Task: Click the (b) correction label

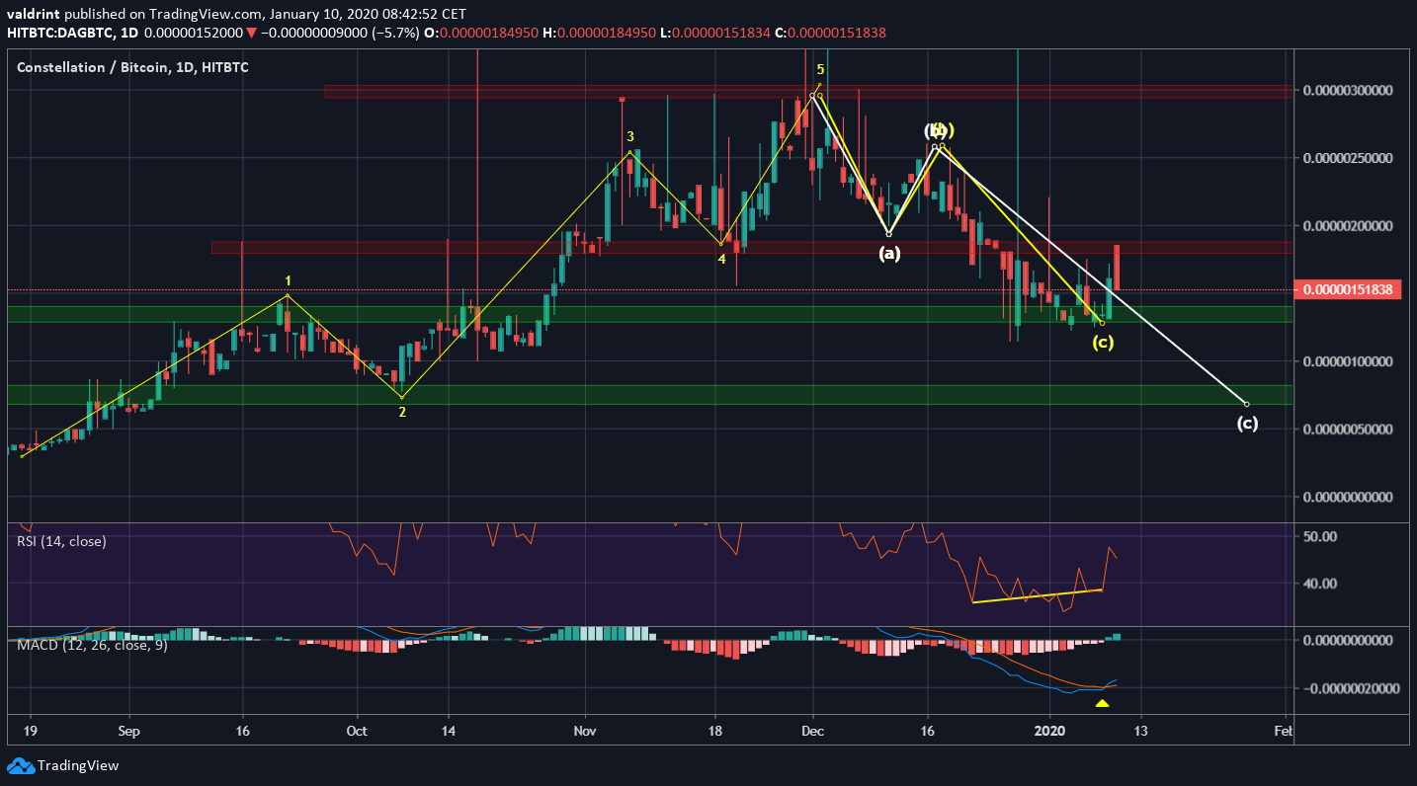Action: coord(939,130)
